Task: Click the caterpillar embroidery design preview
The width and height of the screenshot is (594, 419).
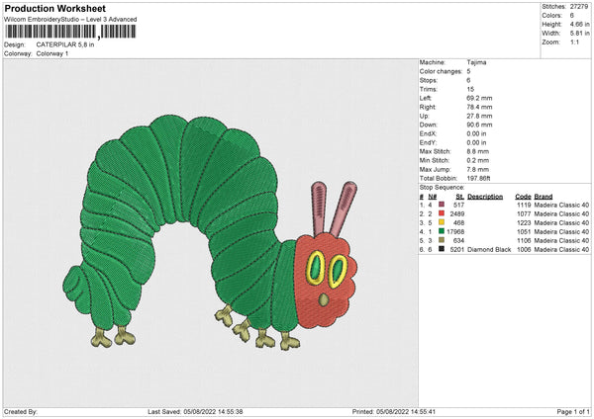Action: point(210,231)
